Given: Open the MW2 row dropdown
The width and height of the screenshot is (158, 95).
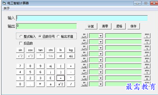Looking at the screenshot, I should click(x=101, y=42).
